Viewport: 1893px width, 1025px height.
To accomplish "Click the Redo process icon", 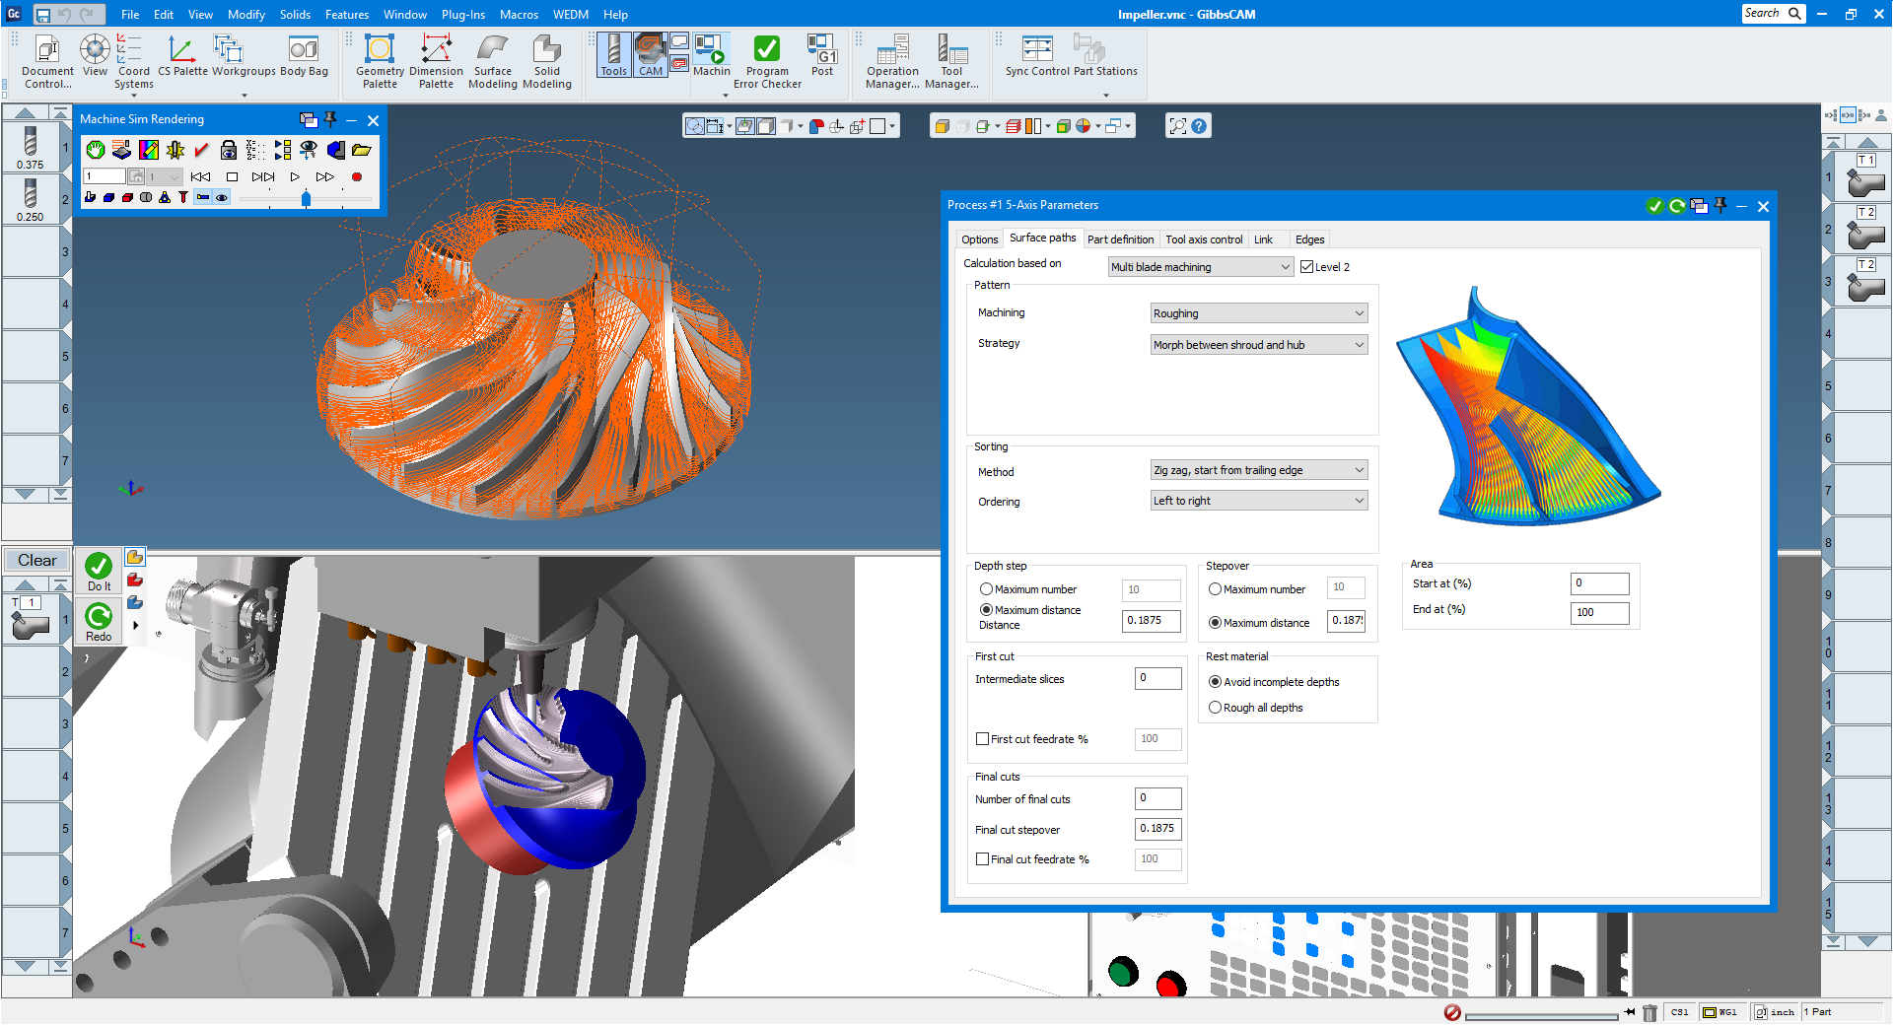I will tap(99, 622).
